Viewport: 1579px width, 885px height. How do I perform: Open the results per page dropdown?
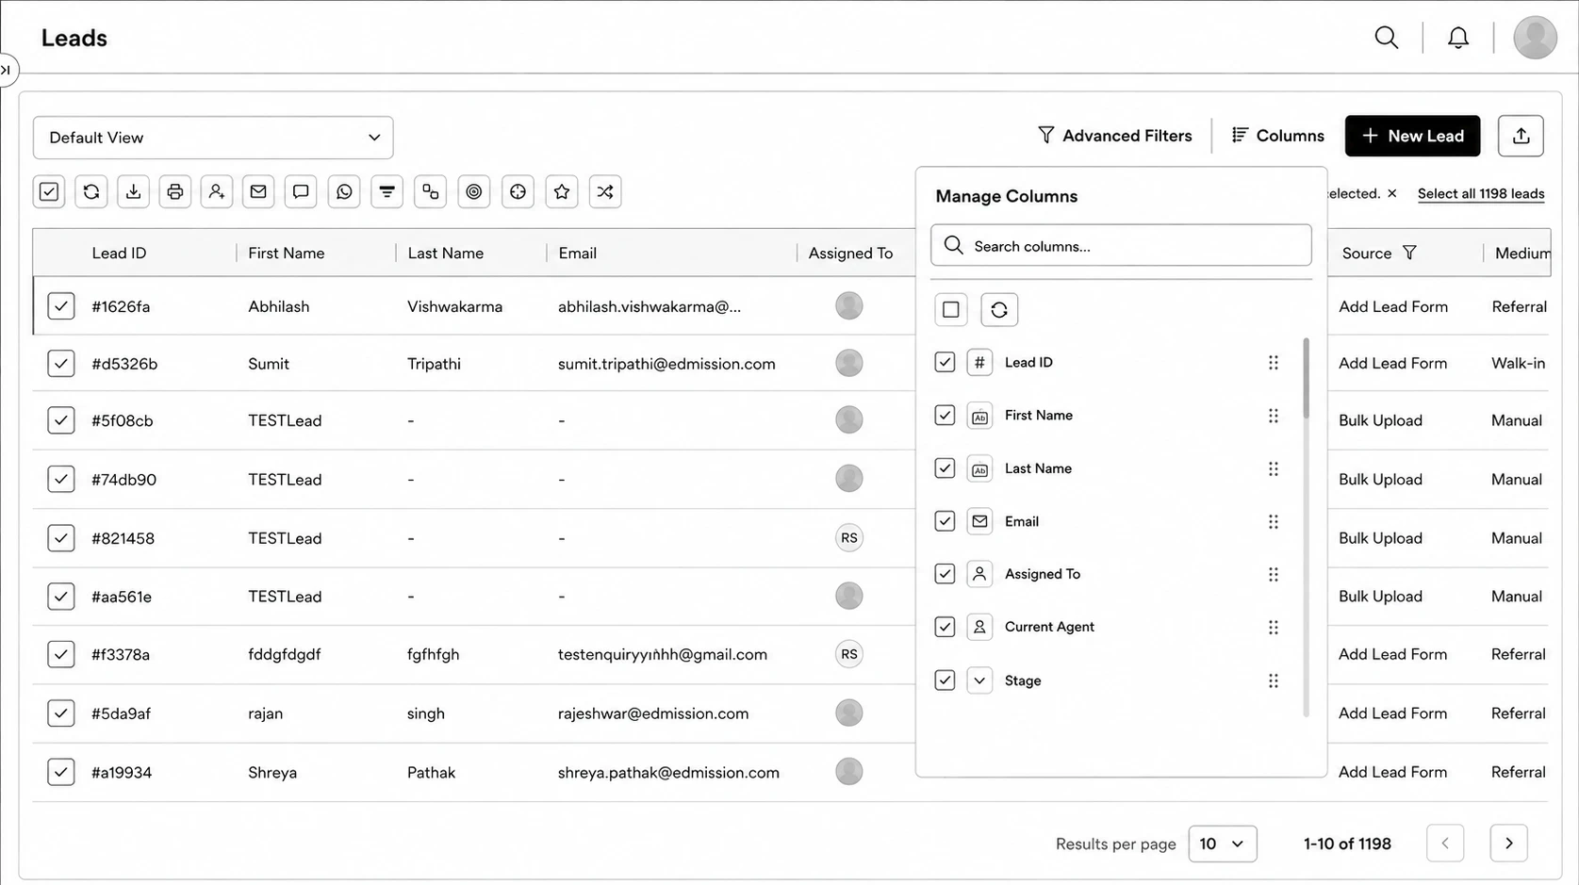1223,844
